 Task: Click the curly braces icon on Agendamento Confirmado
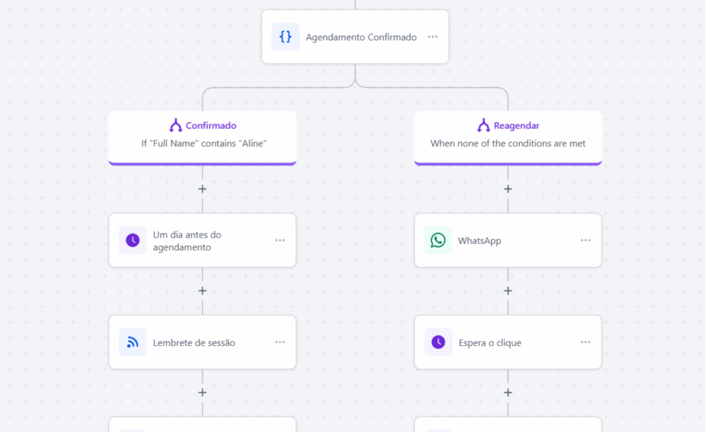point(285,37)
